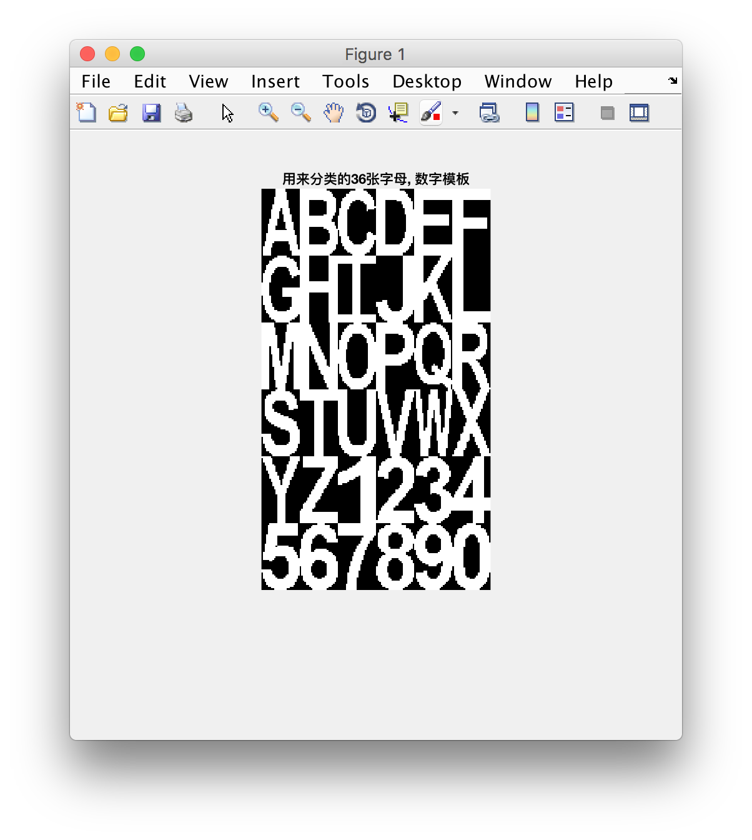Open the View menu
Viewport: 752px width, 840px height.
pos(209,81)
